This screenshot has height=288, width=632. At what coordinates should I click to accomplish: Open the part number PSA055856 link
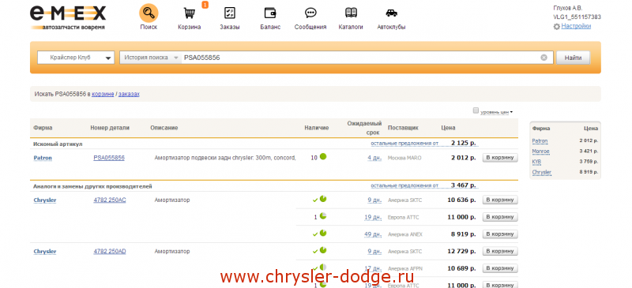tap(109, 158)
